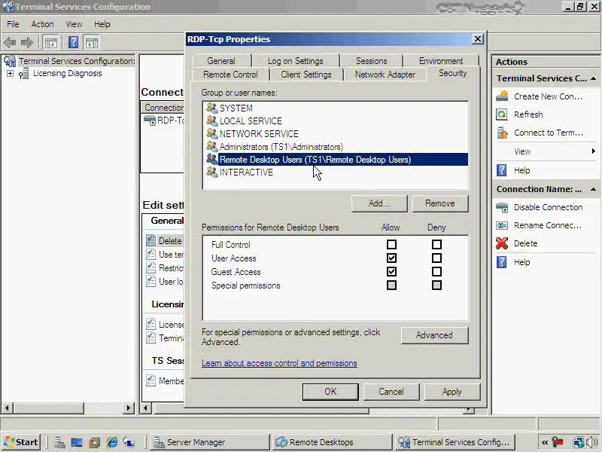This screenshot has width=602, height=452.
Task: Switch to the Client Settings tab
Action: 306,75
